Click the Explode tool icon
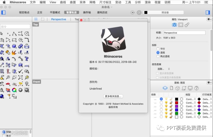 [14, 52]
